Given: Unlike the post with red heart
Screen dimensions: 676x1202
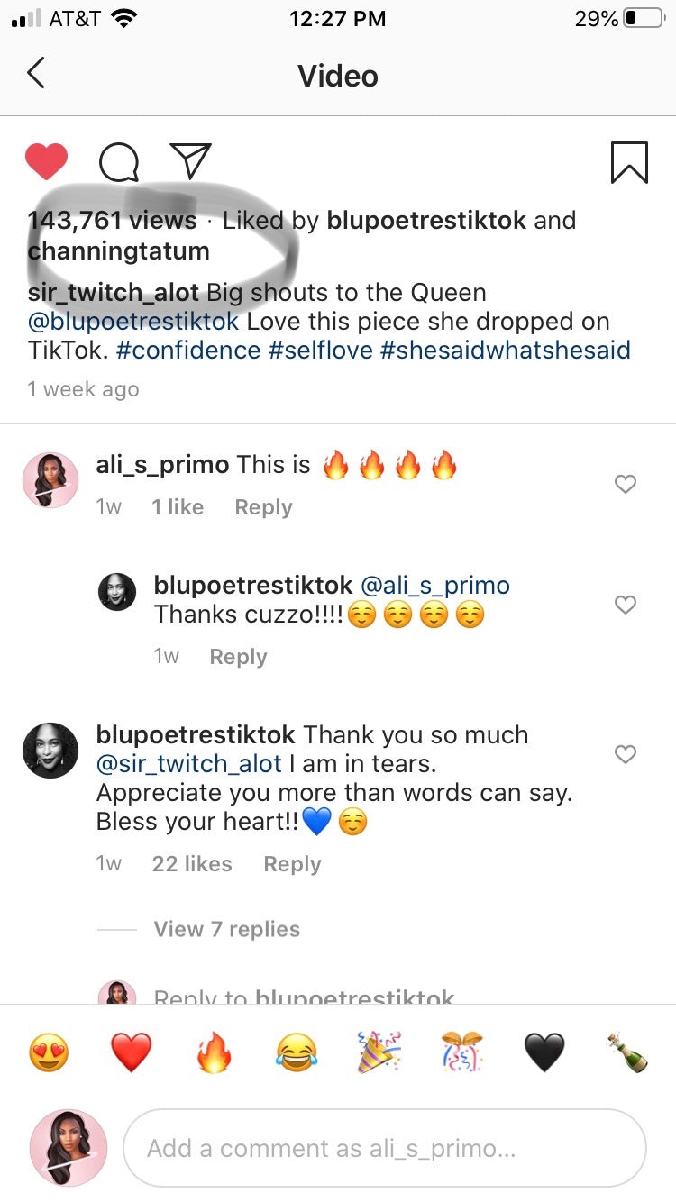Looking at the screenshot, I should tap(46, 162).
